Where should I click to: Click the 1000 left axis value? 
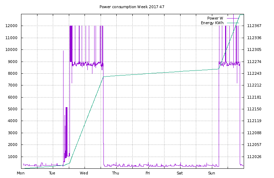pos(12,157)
